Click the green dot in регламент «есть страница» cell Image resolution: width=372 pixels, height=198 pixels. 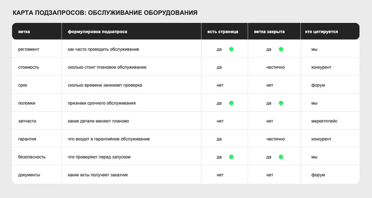[231, 49]
